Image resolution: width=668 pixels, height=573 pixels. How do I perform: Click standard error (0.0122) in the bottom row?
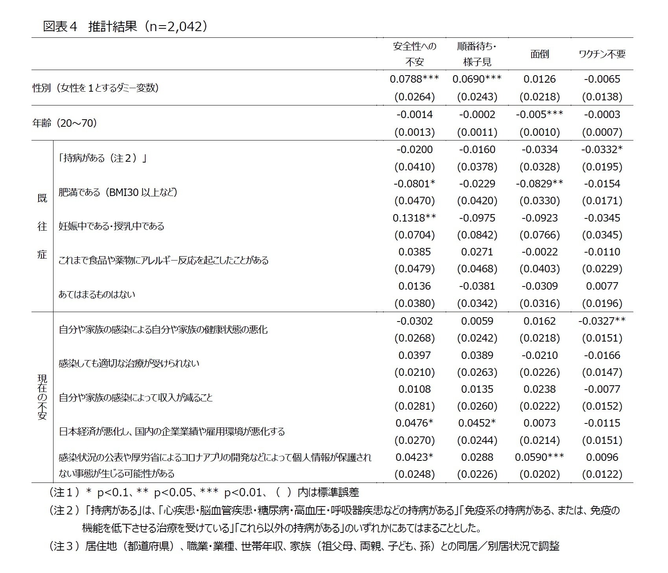(x=602, y=474)
